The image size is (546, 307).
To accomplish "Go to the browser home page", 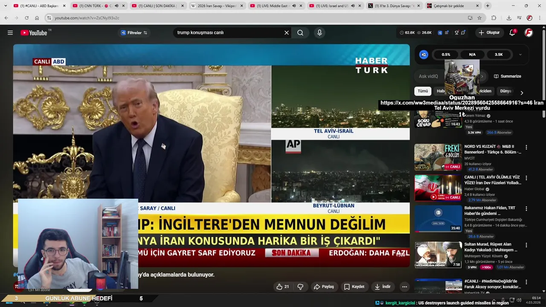I will [37, 18].
